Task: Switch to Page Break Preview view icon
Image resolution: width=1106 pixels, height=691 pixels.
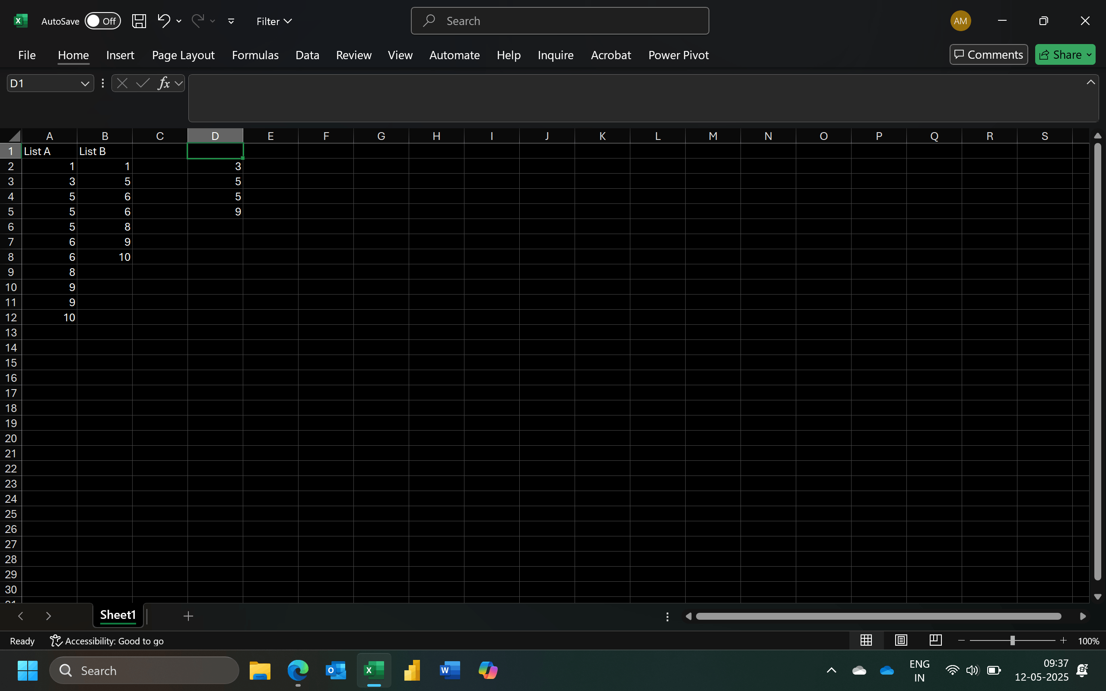Action: pyautogui.click(x=935, y=640)
